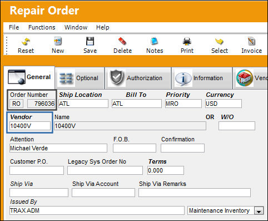This screenshot has width=268, height=221.
Task: Click the Ship Via input field
Action: tap(39, 193)
